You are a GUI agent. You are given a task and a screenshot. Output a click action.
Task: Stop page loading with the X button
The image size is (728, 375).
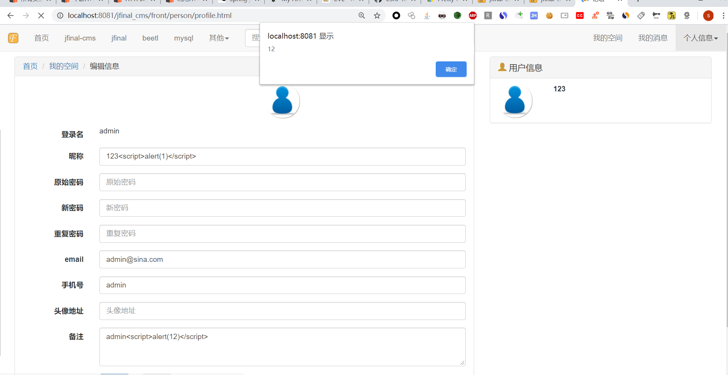[x=41, y=16]
